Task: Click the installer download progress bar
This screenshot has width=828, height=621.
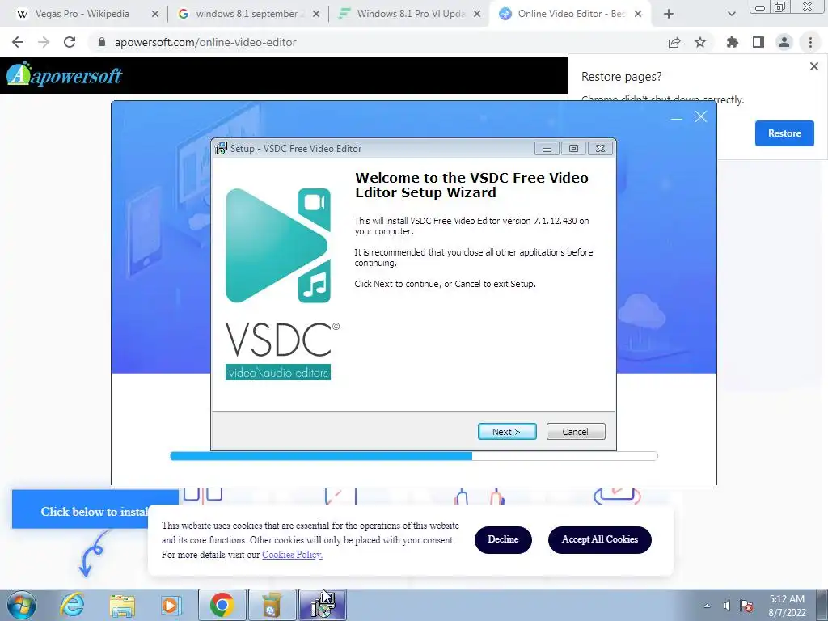Action: (414, 456)
